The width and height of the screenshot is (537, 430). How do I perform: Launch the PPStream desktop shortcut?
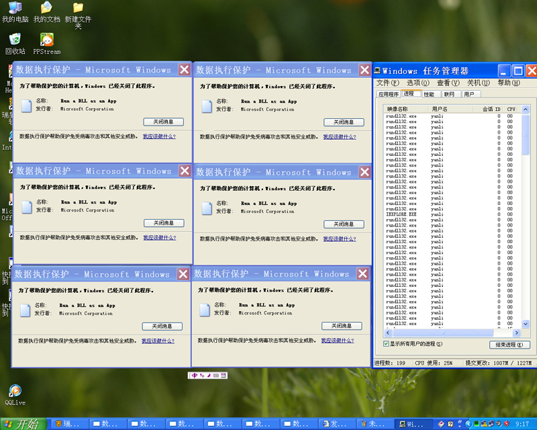tap(46, 40)
